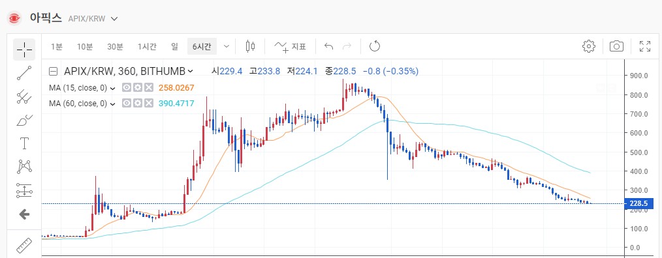Open the pattern drawing tool

[x=25, y=167]
